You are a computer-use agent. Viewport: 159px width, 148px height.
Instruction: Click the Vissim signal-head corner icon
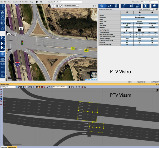click(x=157, y=90)
